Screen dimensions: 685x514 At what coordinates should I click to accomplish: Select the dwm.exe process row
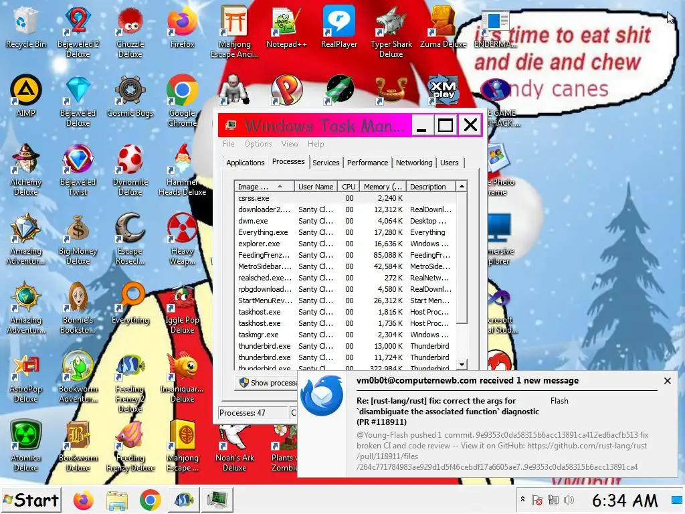345,221
